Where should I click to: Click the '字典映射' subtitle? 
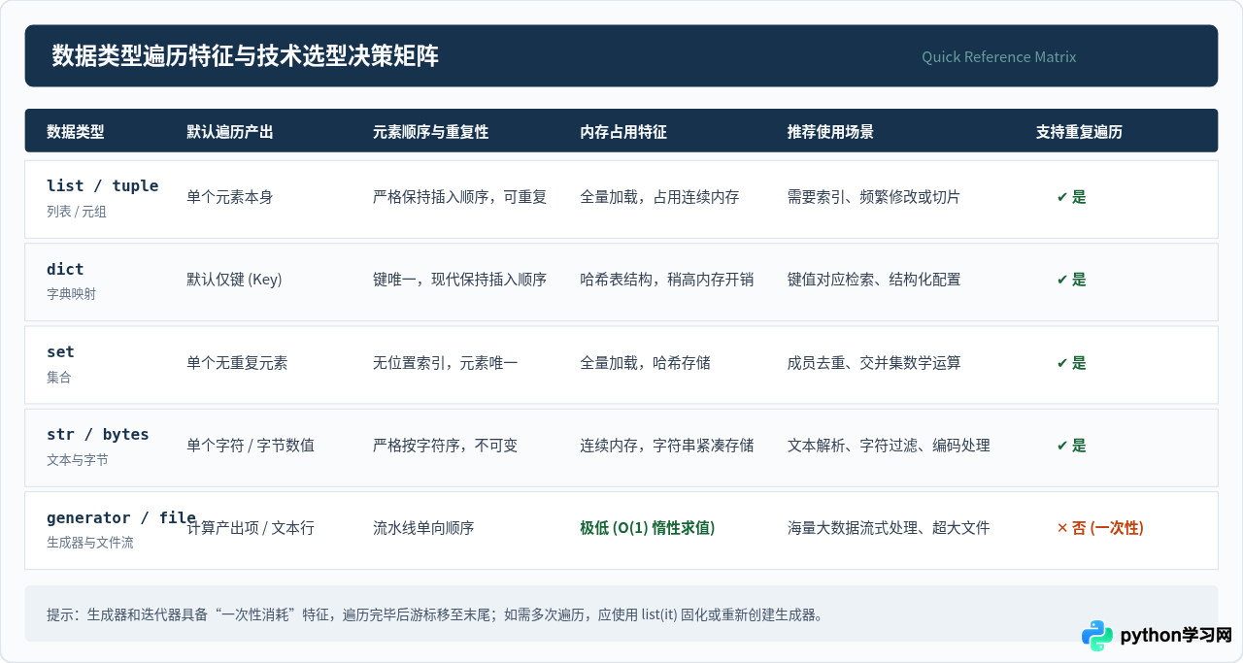pos(72,294)
